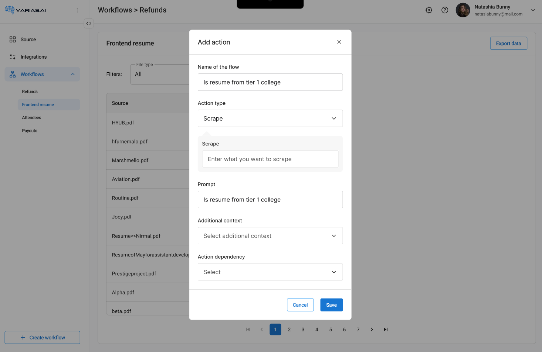Open the Action type dropdown
Screen dimensions: 542x352
click(x=270, y=118)
